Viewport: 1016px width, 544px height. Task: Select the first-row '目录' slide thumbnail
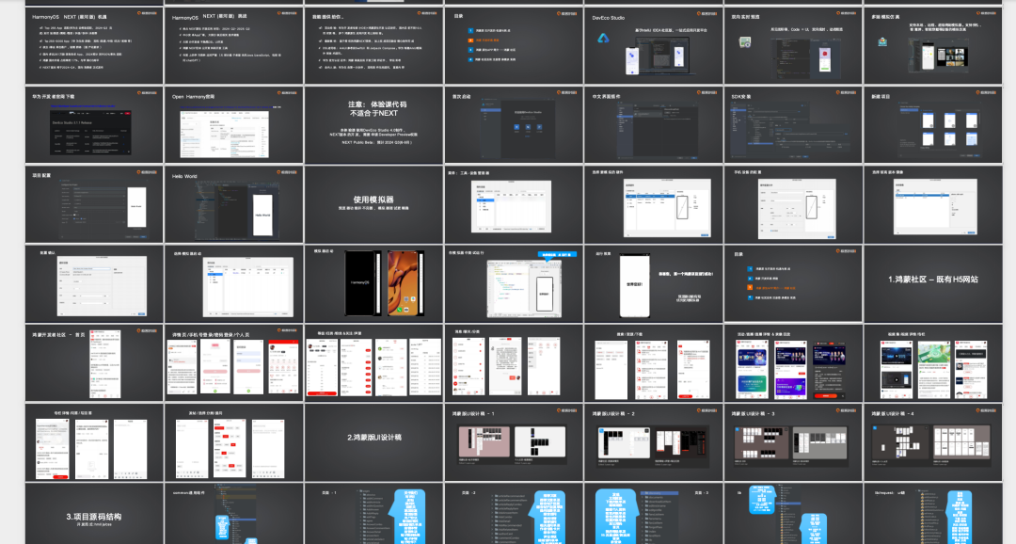[x=514, y=45]
